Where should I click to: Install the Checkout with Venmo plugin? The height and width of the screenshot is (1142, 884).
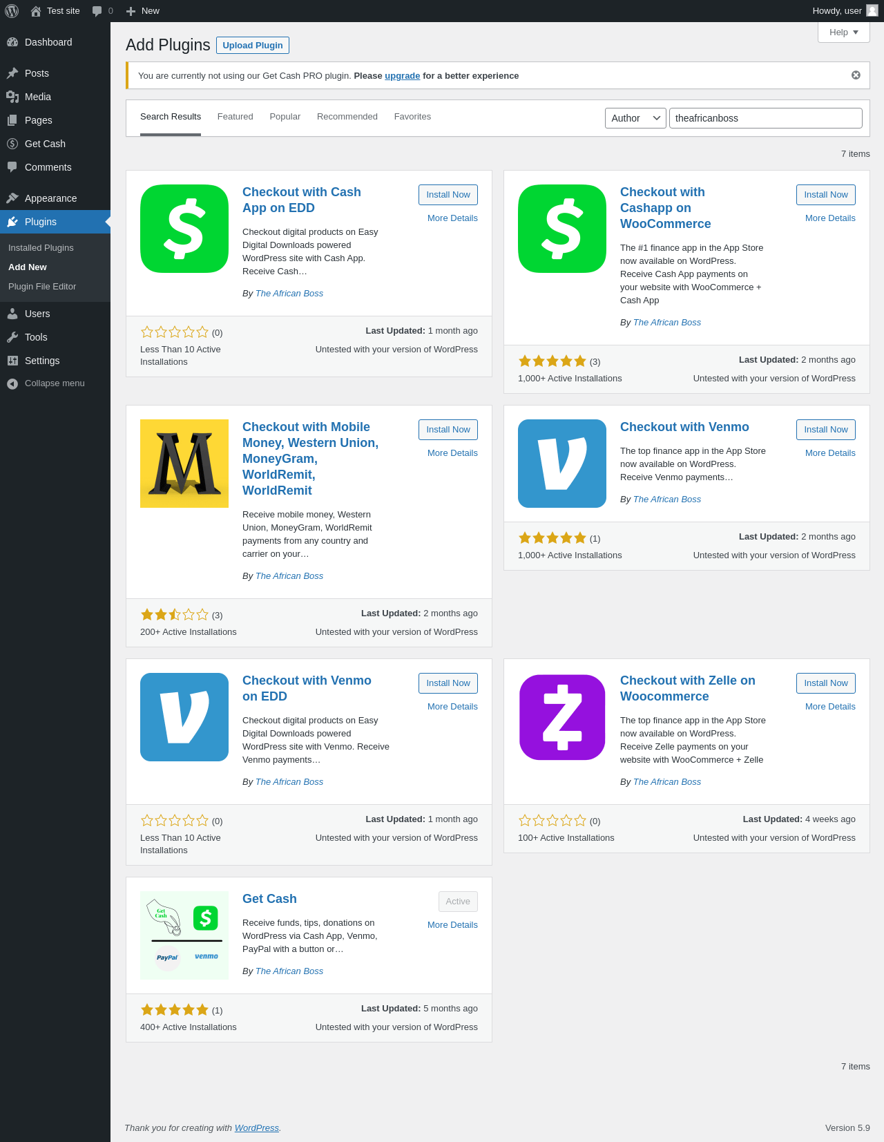[826, 430]
